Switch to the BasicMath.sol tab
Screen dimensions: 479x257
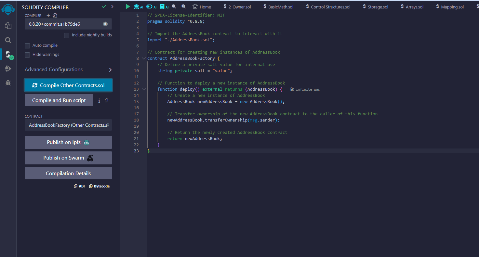278,7
